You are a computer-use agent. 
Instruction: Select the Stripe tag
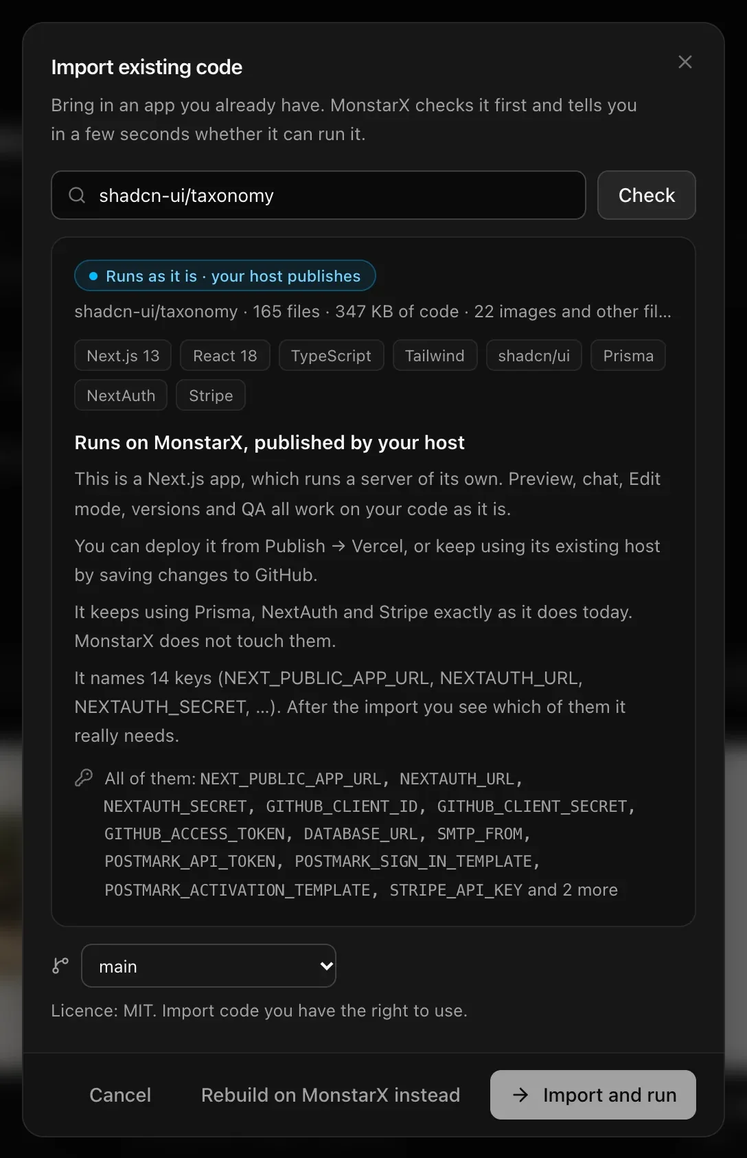pos(211,396)
